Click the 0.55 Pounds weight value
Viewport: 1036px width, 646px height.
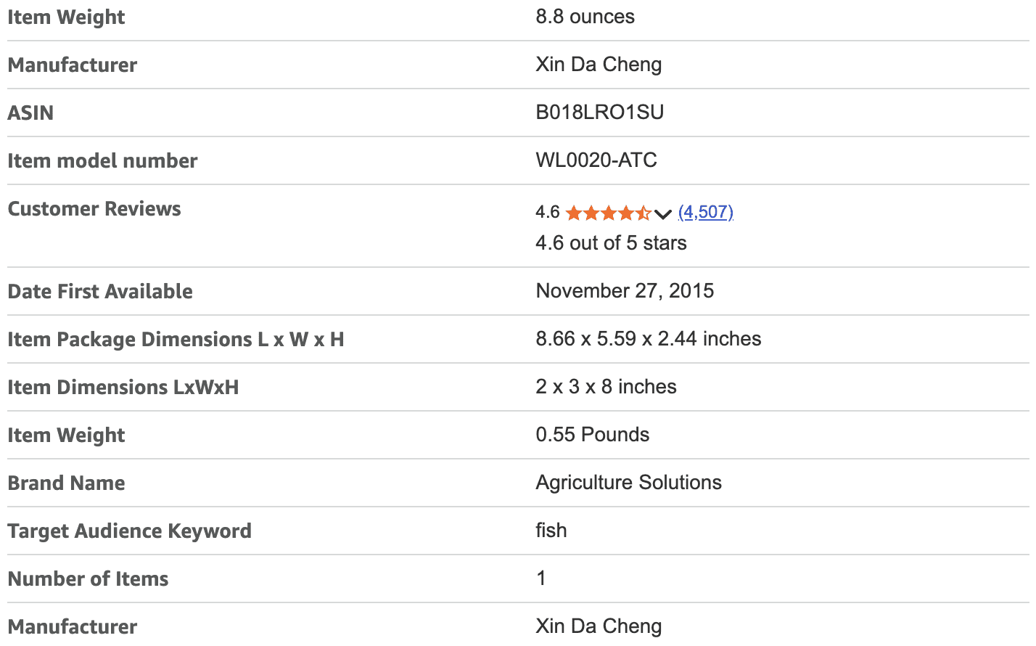click(x=592, y=435)
